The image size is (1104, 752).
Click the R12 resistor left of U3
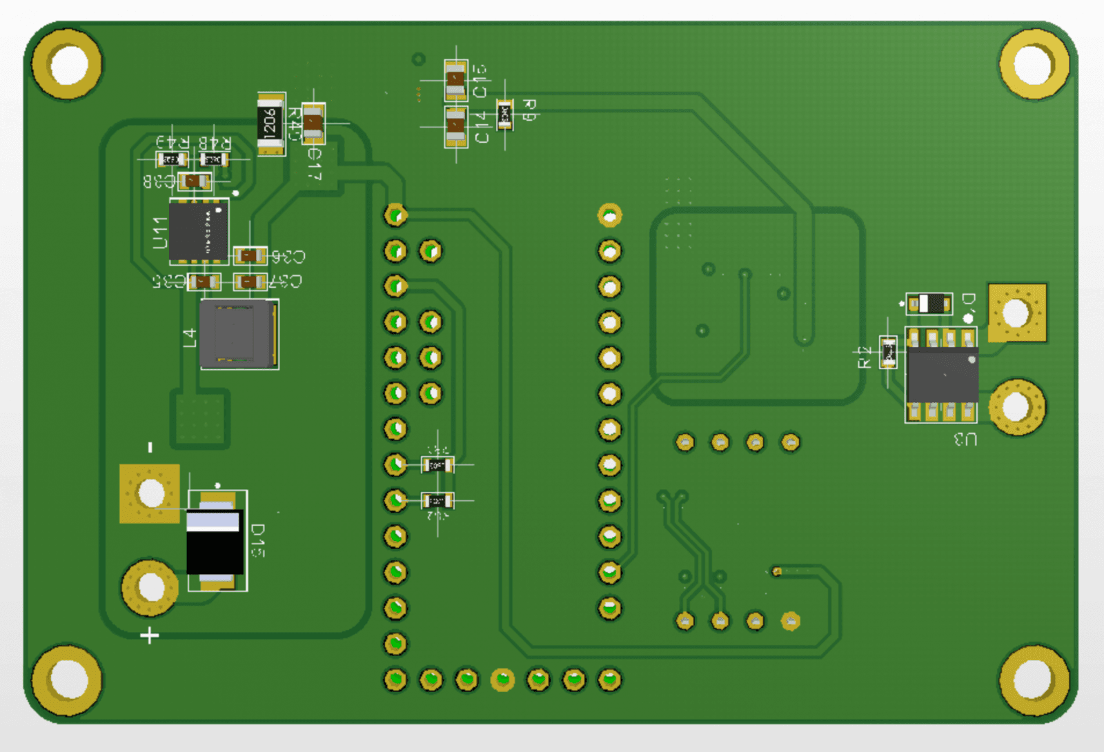888,352
